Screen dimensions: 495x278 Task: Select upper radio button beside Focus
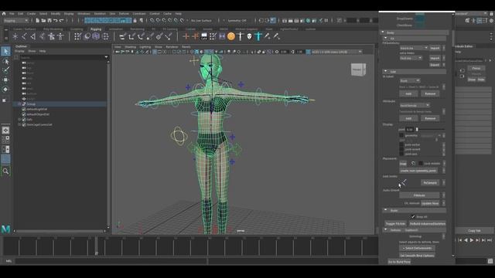(x=463, y=70)
